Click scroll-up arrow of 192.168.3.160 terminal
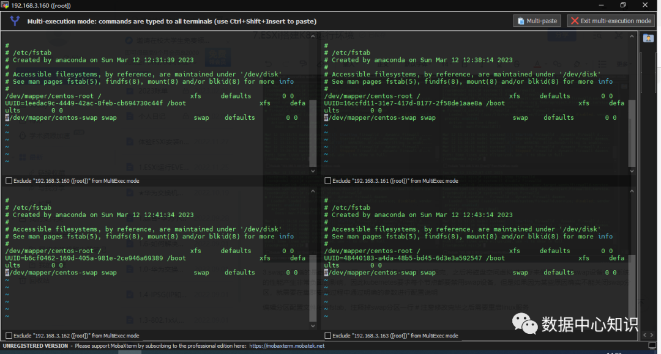The image size is (661, 354). [x=313, y=36]
